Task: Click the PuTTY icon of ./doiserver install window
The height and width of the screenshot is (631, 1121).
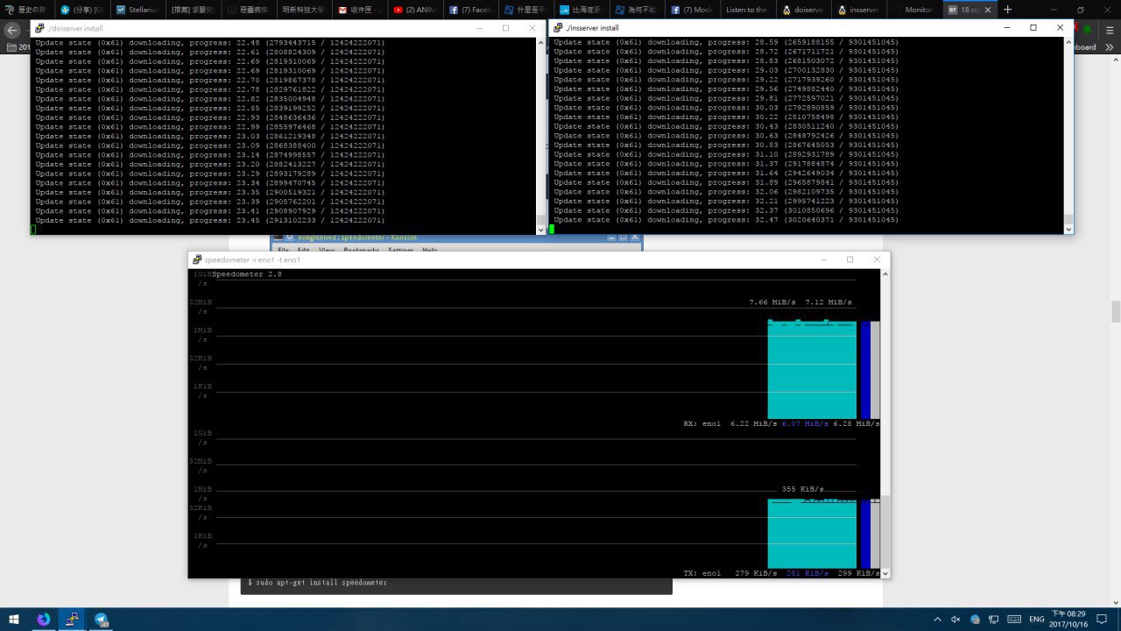Action: pos(40,28)
